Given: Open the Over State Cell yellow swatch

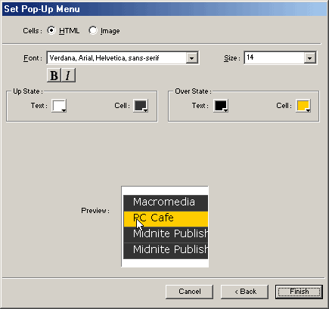Looking at the screenshot, I should click(303, 106).
